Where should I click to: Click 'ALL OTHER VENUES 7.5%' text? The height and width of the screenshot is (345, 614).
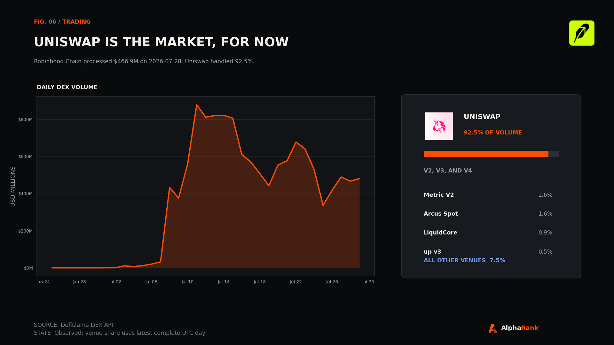pyautogui.click(x=464, y=261)
